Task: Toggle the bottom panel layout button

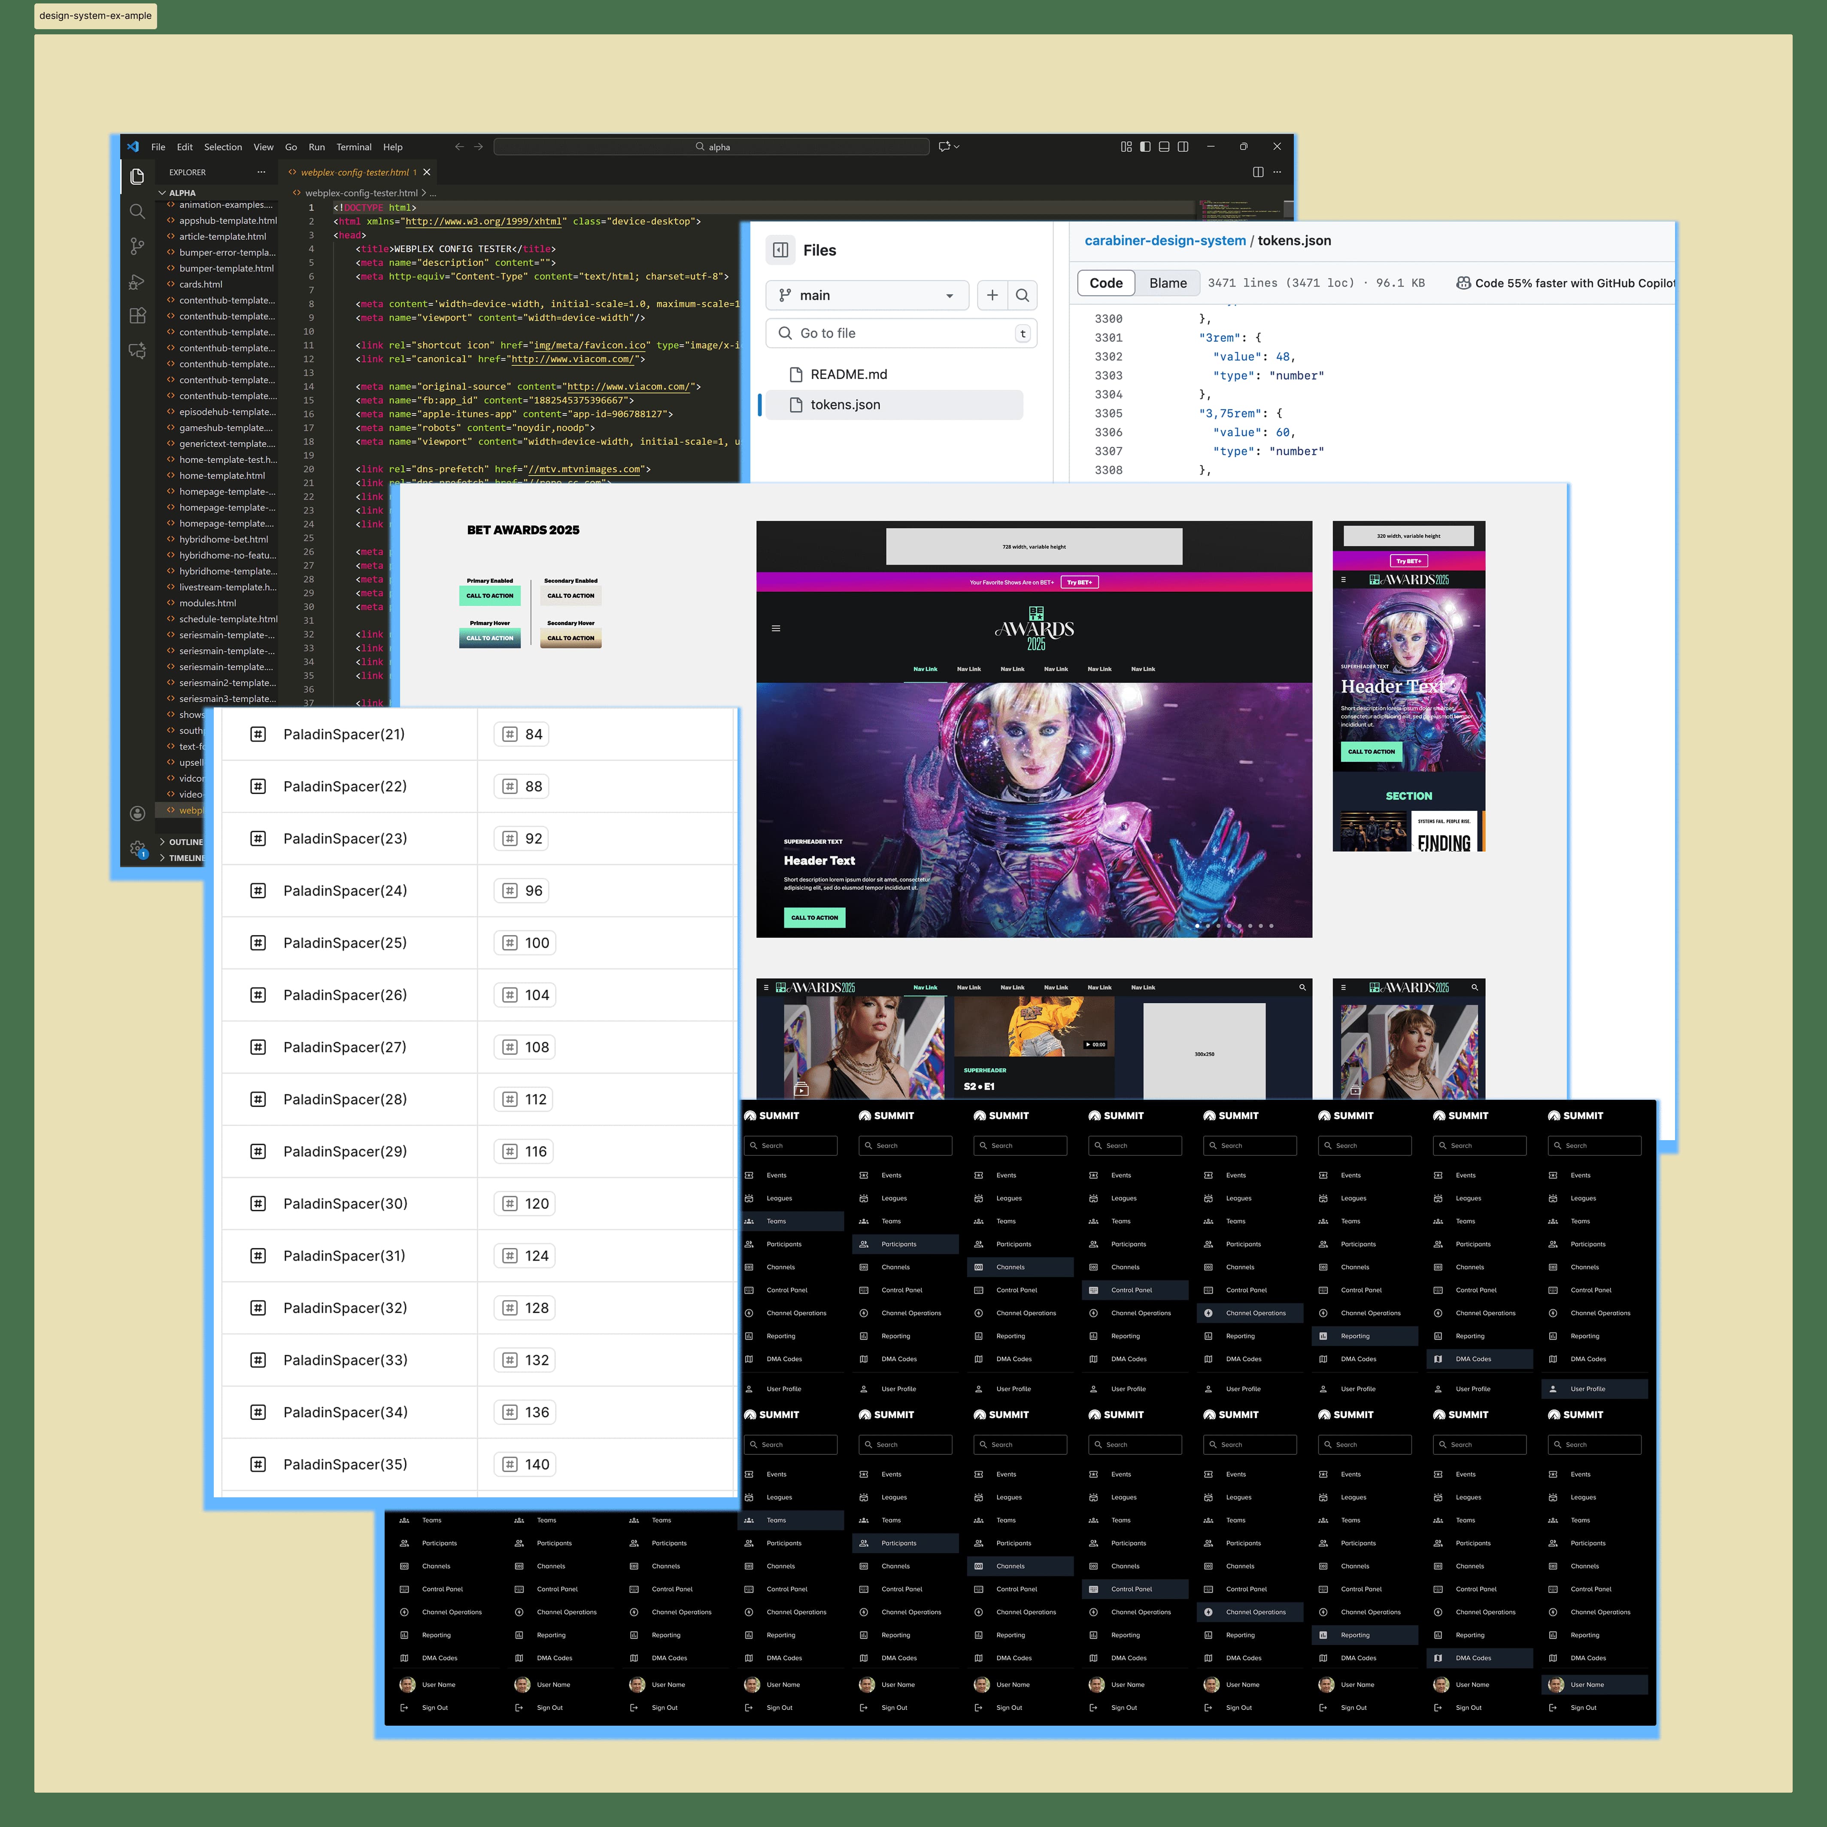Action: [x=1164, y=146]
